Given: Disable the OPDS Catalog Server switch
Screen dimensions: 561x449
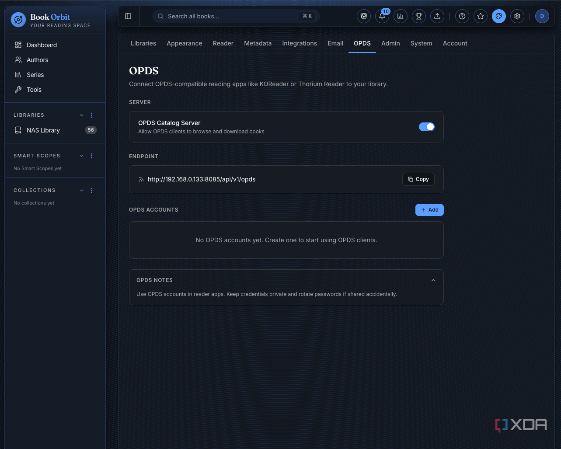Looking at the screenshot, I should coord(427,127).
